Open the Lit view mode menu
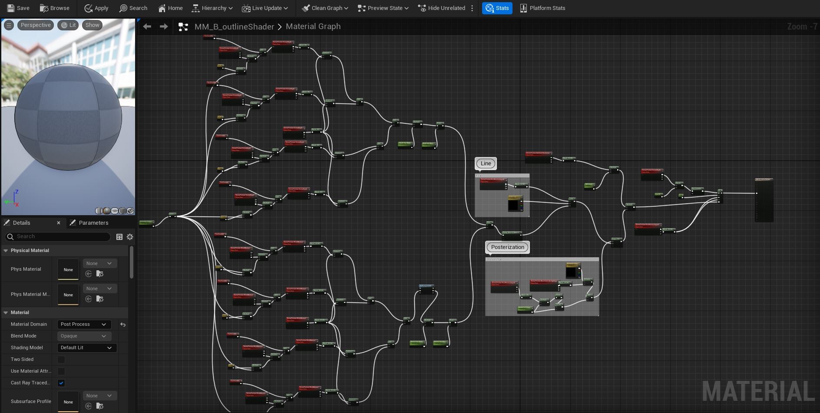 point(68,25)
